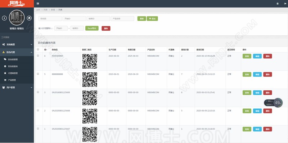Click the info circle icon beside avatar
This screenshot has width=288, height=143.
(x=4, y=18)
